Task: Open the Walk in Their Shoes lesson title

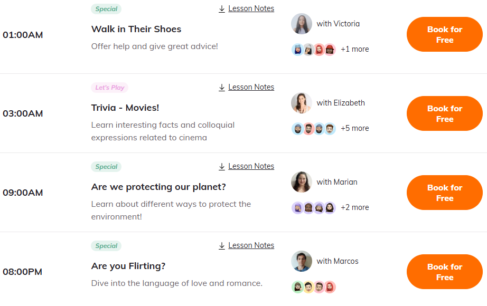Action: click(136, 29)
